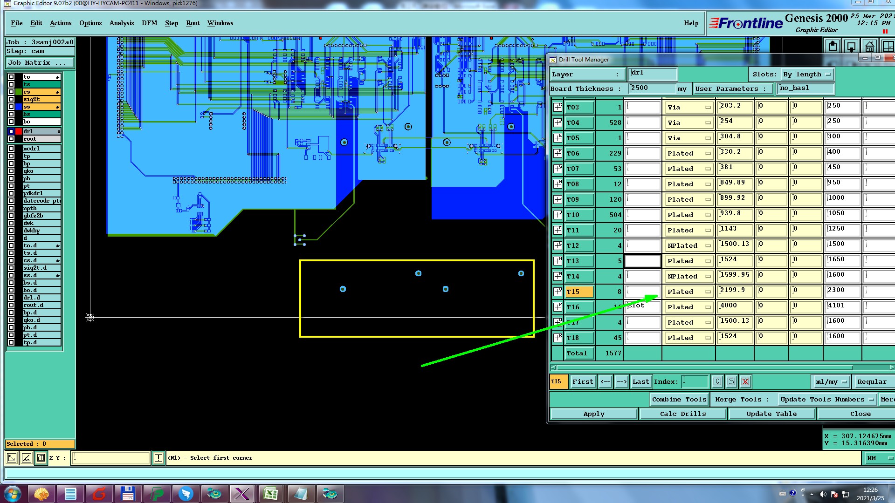Open the Analysis menu
The height and width of the screenshot is (503, 895).
click(x=121, y=23)
